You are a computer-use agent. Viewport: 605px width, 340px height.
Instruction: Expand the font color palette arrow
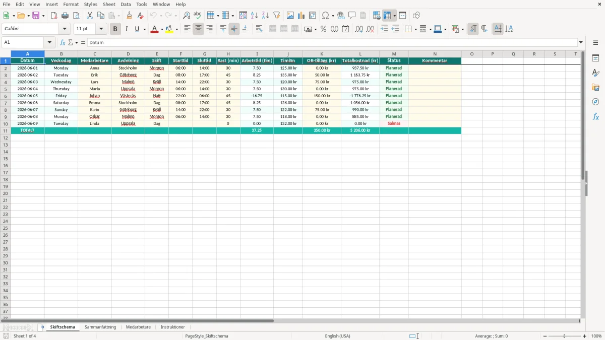pyautogui.click(x=161, y=29)
